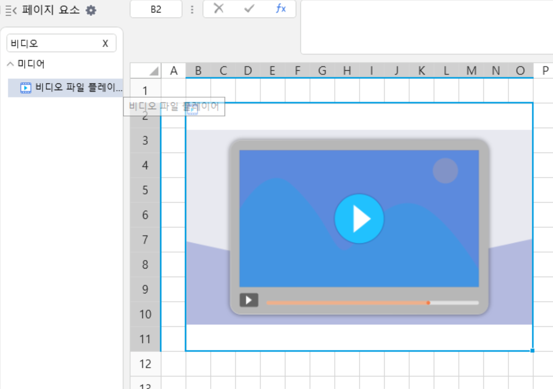The width and height of the screenshot is (553, 389).
Task: Select the 비디오 파일 플레이어 list item
Action: click(x=65, y=87)
